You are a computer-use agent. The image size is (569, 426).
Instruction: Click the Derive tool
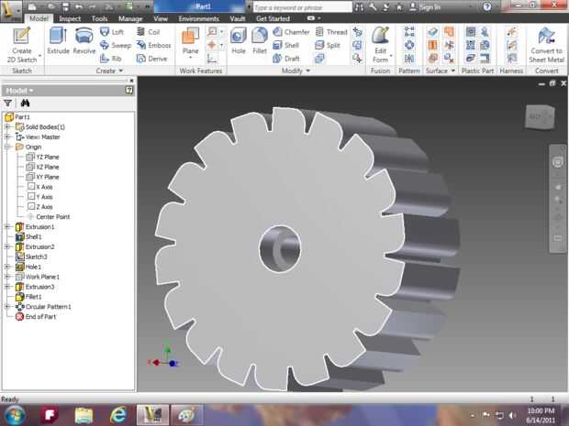[x=151, y=59]
